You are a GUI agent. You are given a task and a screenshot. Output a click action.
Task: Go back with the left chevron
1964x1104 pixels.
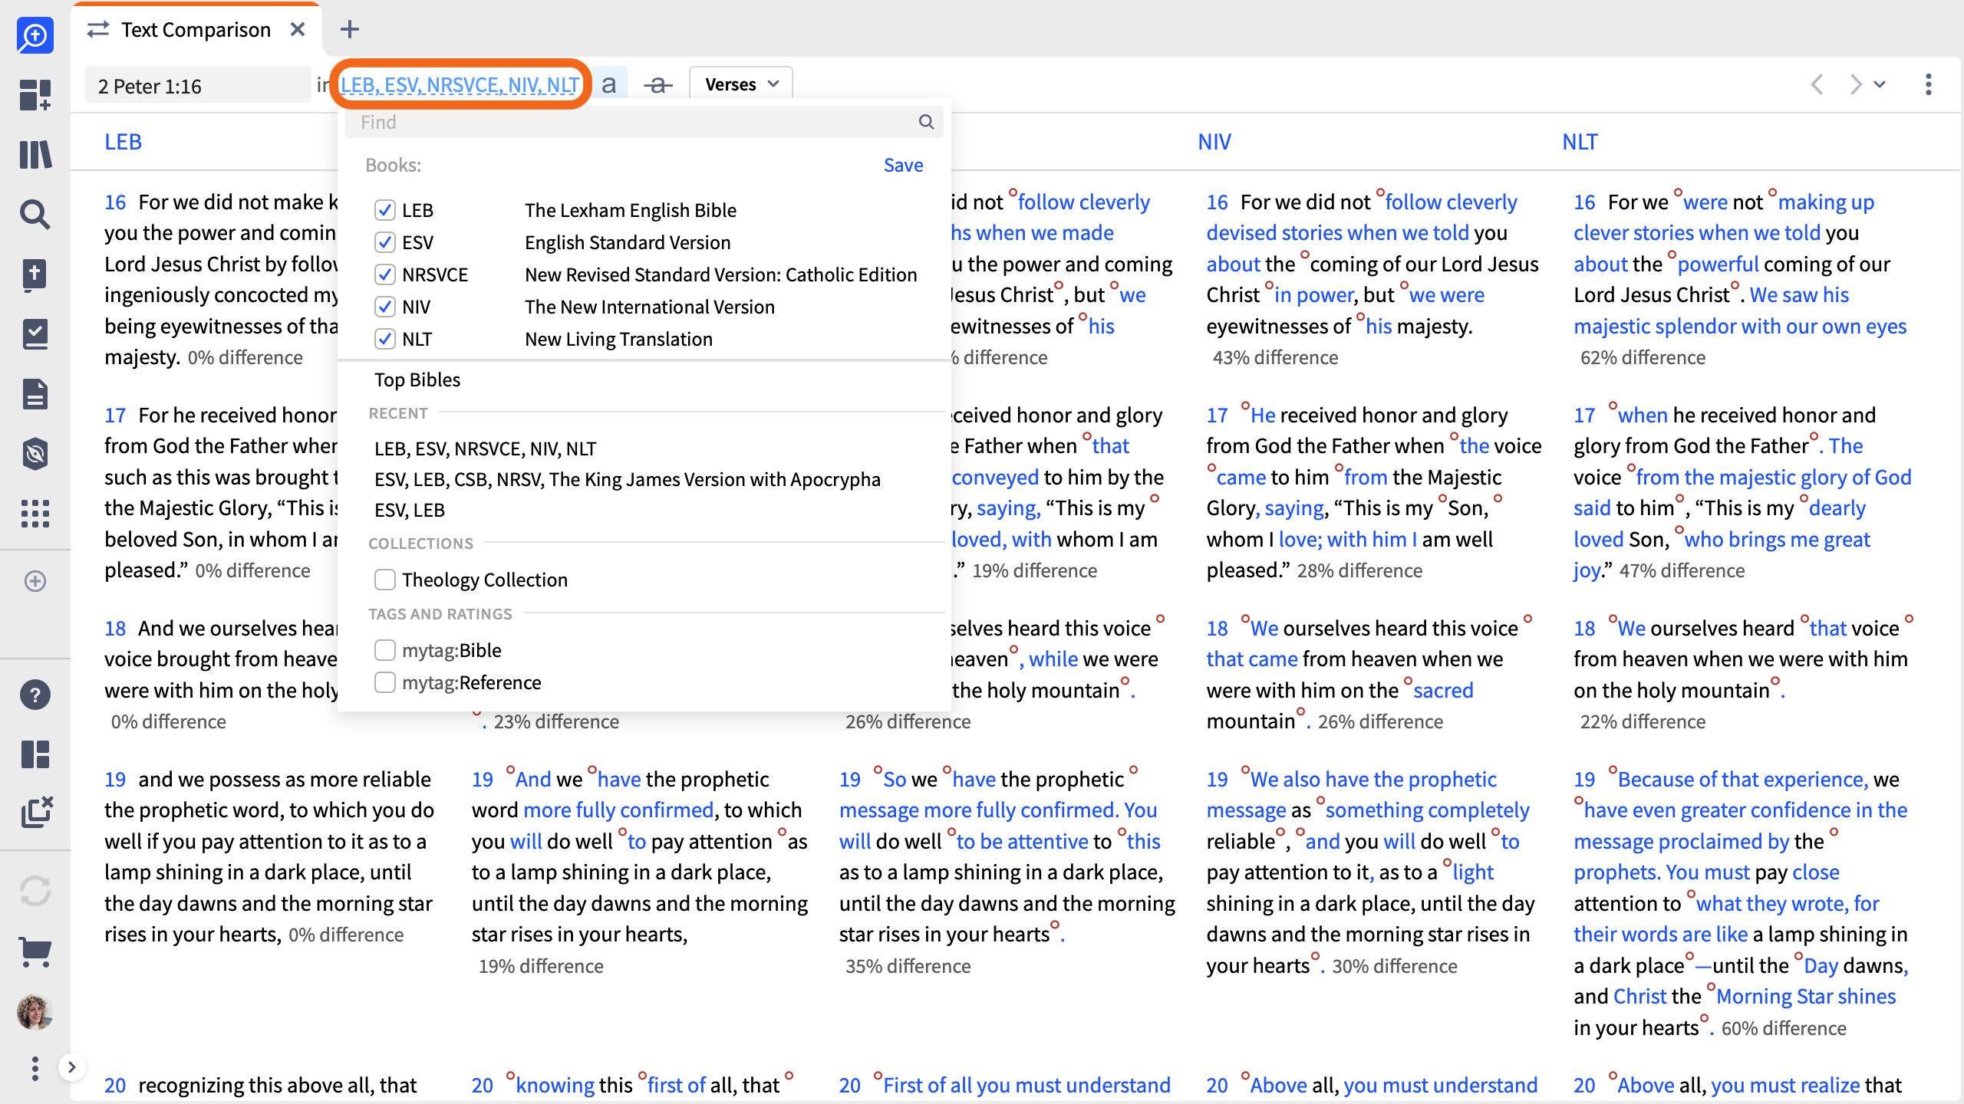pos(1817,84)
